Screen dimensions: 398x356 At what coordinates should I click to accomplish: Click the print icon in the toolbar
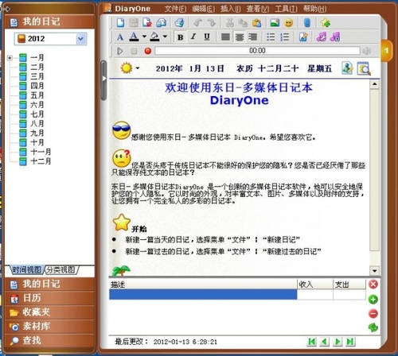coord(179,23)
